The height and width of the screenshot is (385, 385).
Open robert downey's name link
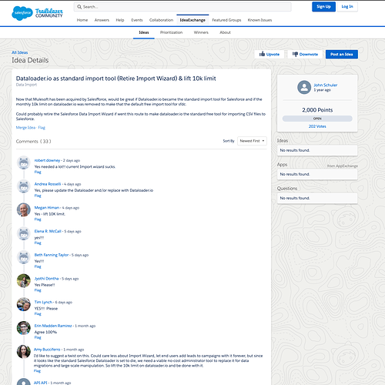click(x=47, y=160)
